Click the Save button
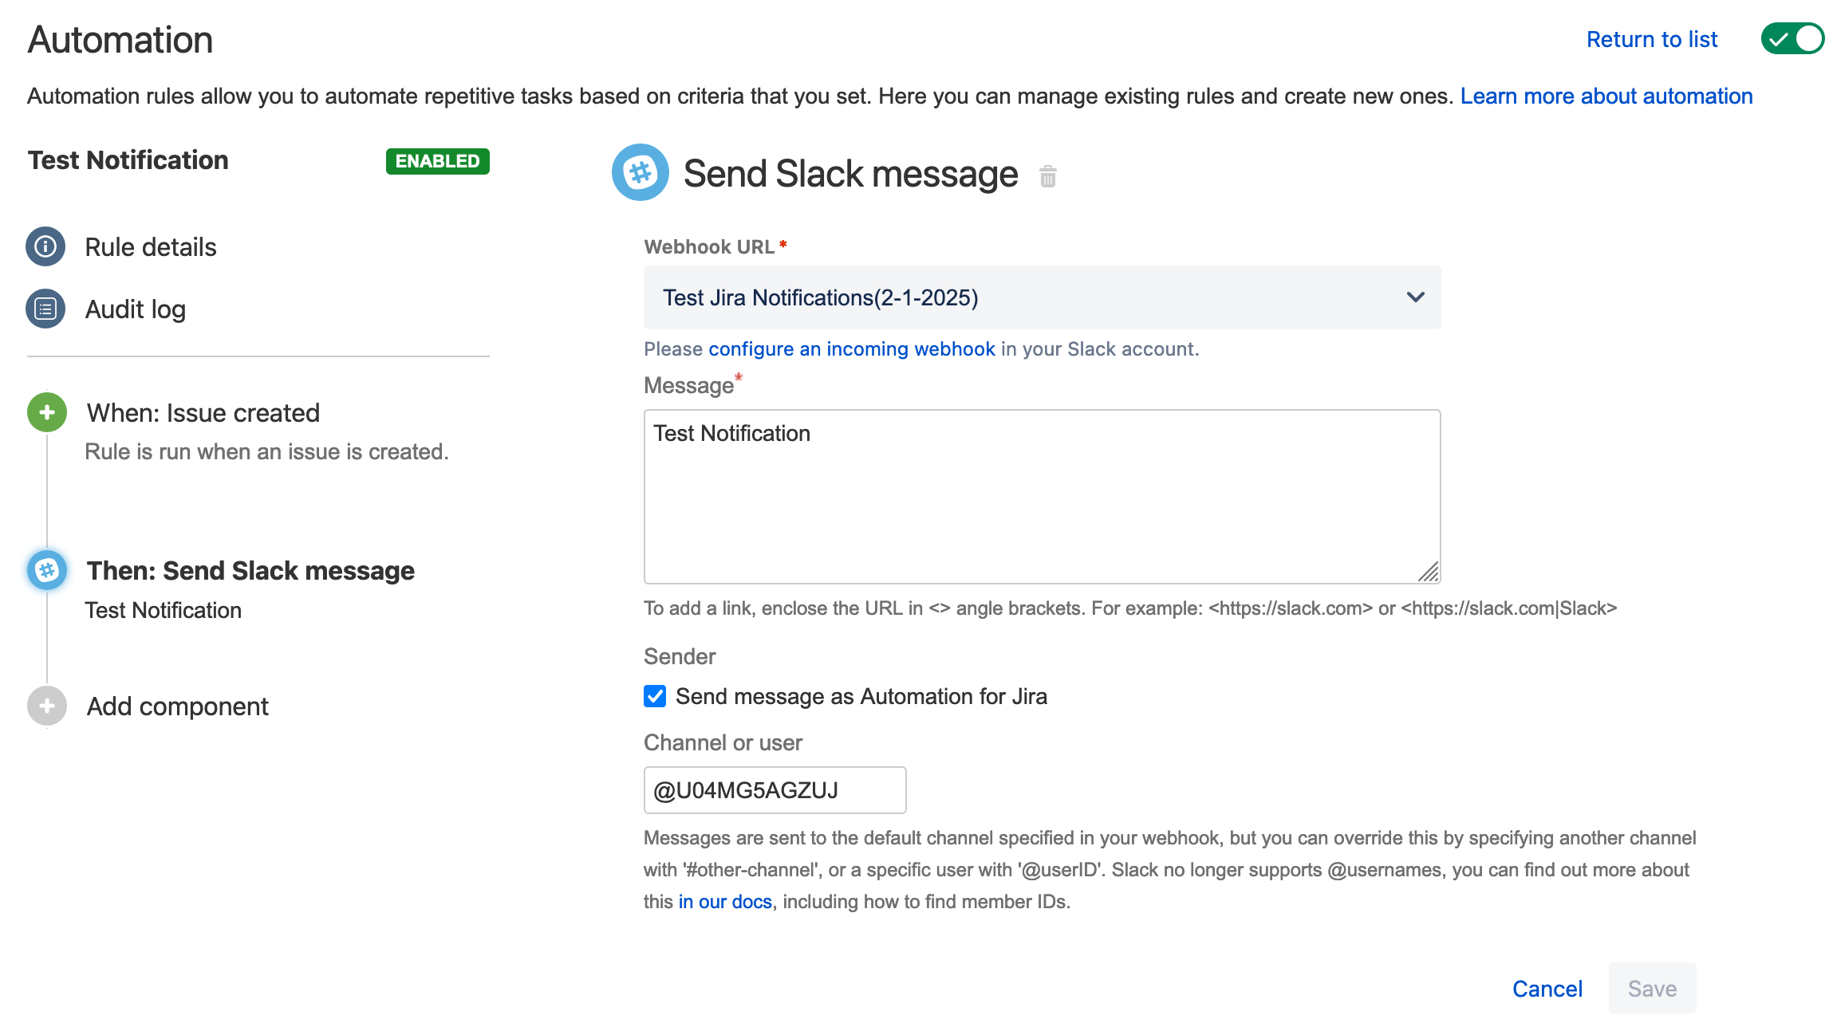1833x1027 pixels. click(x=1652, y=989)
